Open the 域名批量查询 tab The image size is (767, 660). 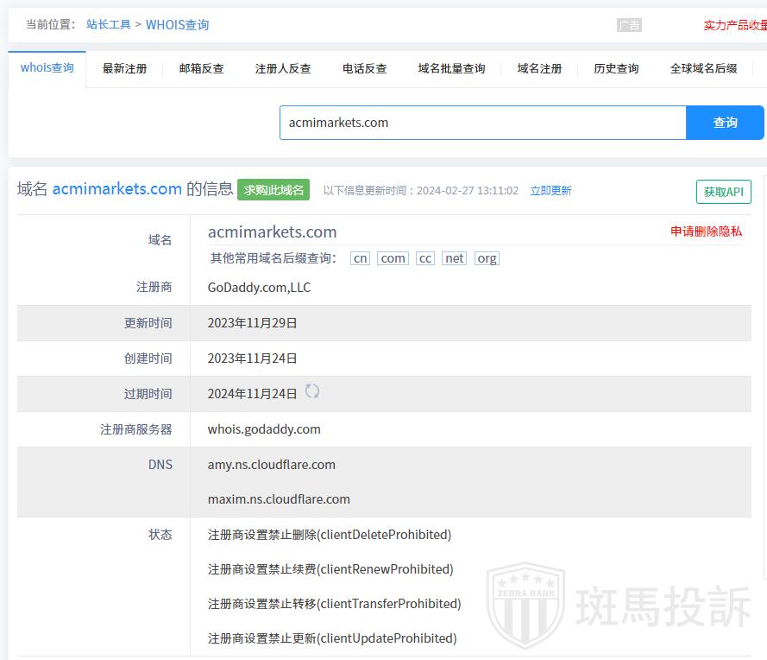pos(451,68)
